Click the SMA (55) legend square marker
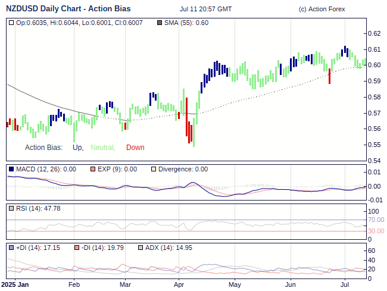Screen dimensions: 387x291 click(x=159, y=23)
